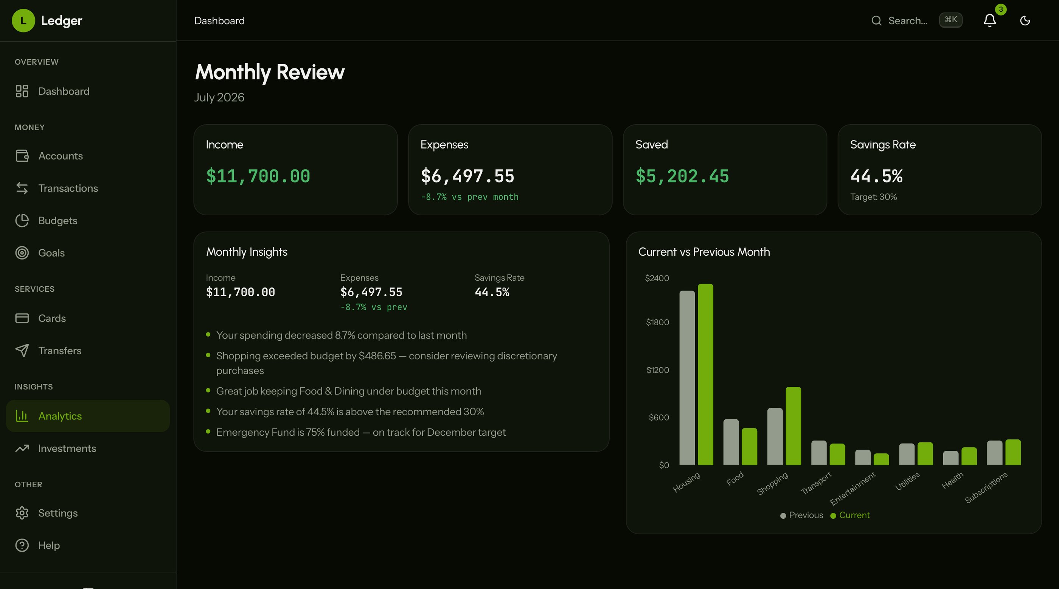Image resolution: width=1059 pixels, height=589 pixels.
Task: Click the previous Entertainment bar in chart
Action: point(863,457)
